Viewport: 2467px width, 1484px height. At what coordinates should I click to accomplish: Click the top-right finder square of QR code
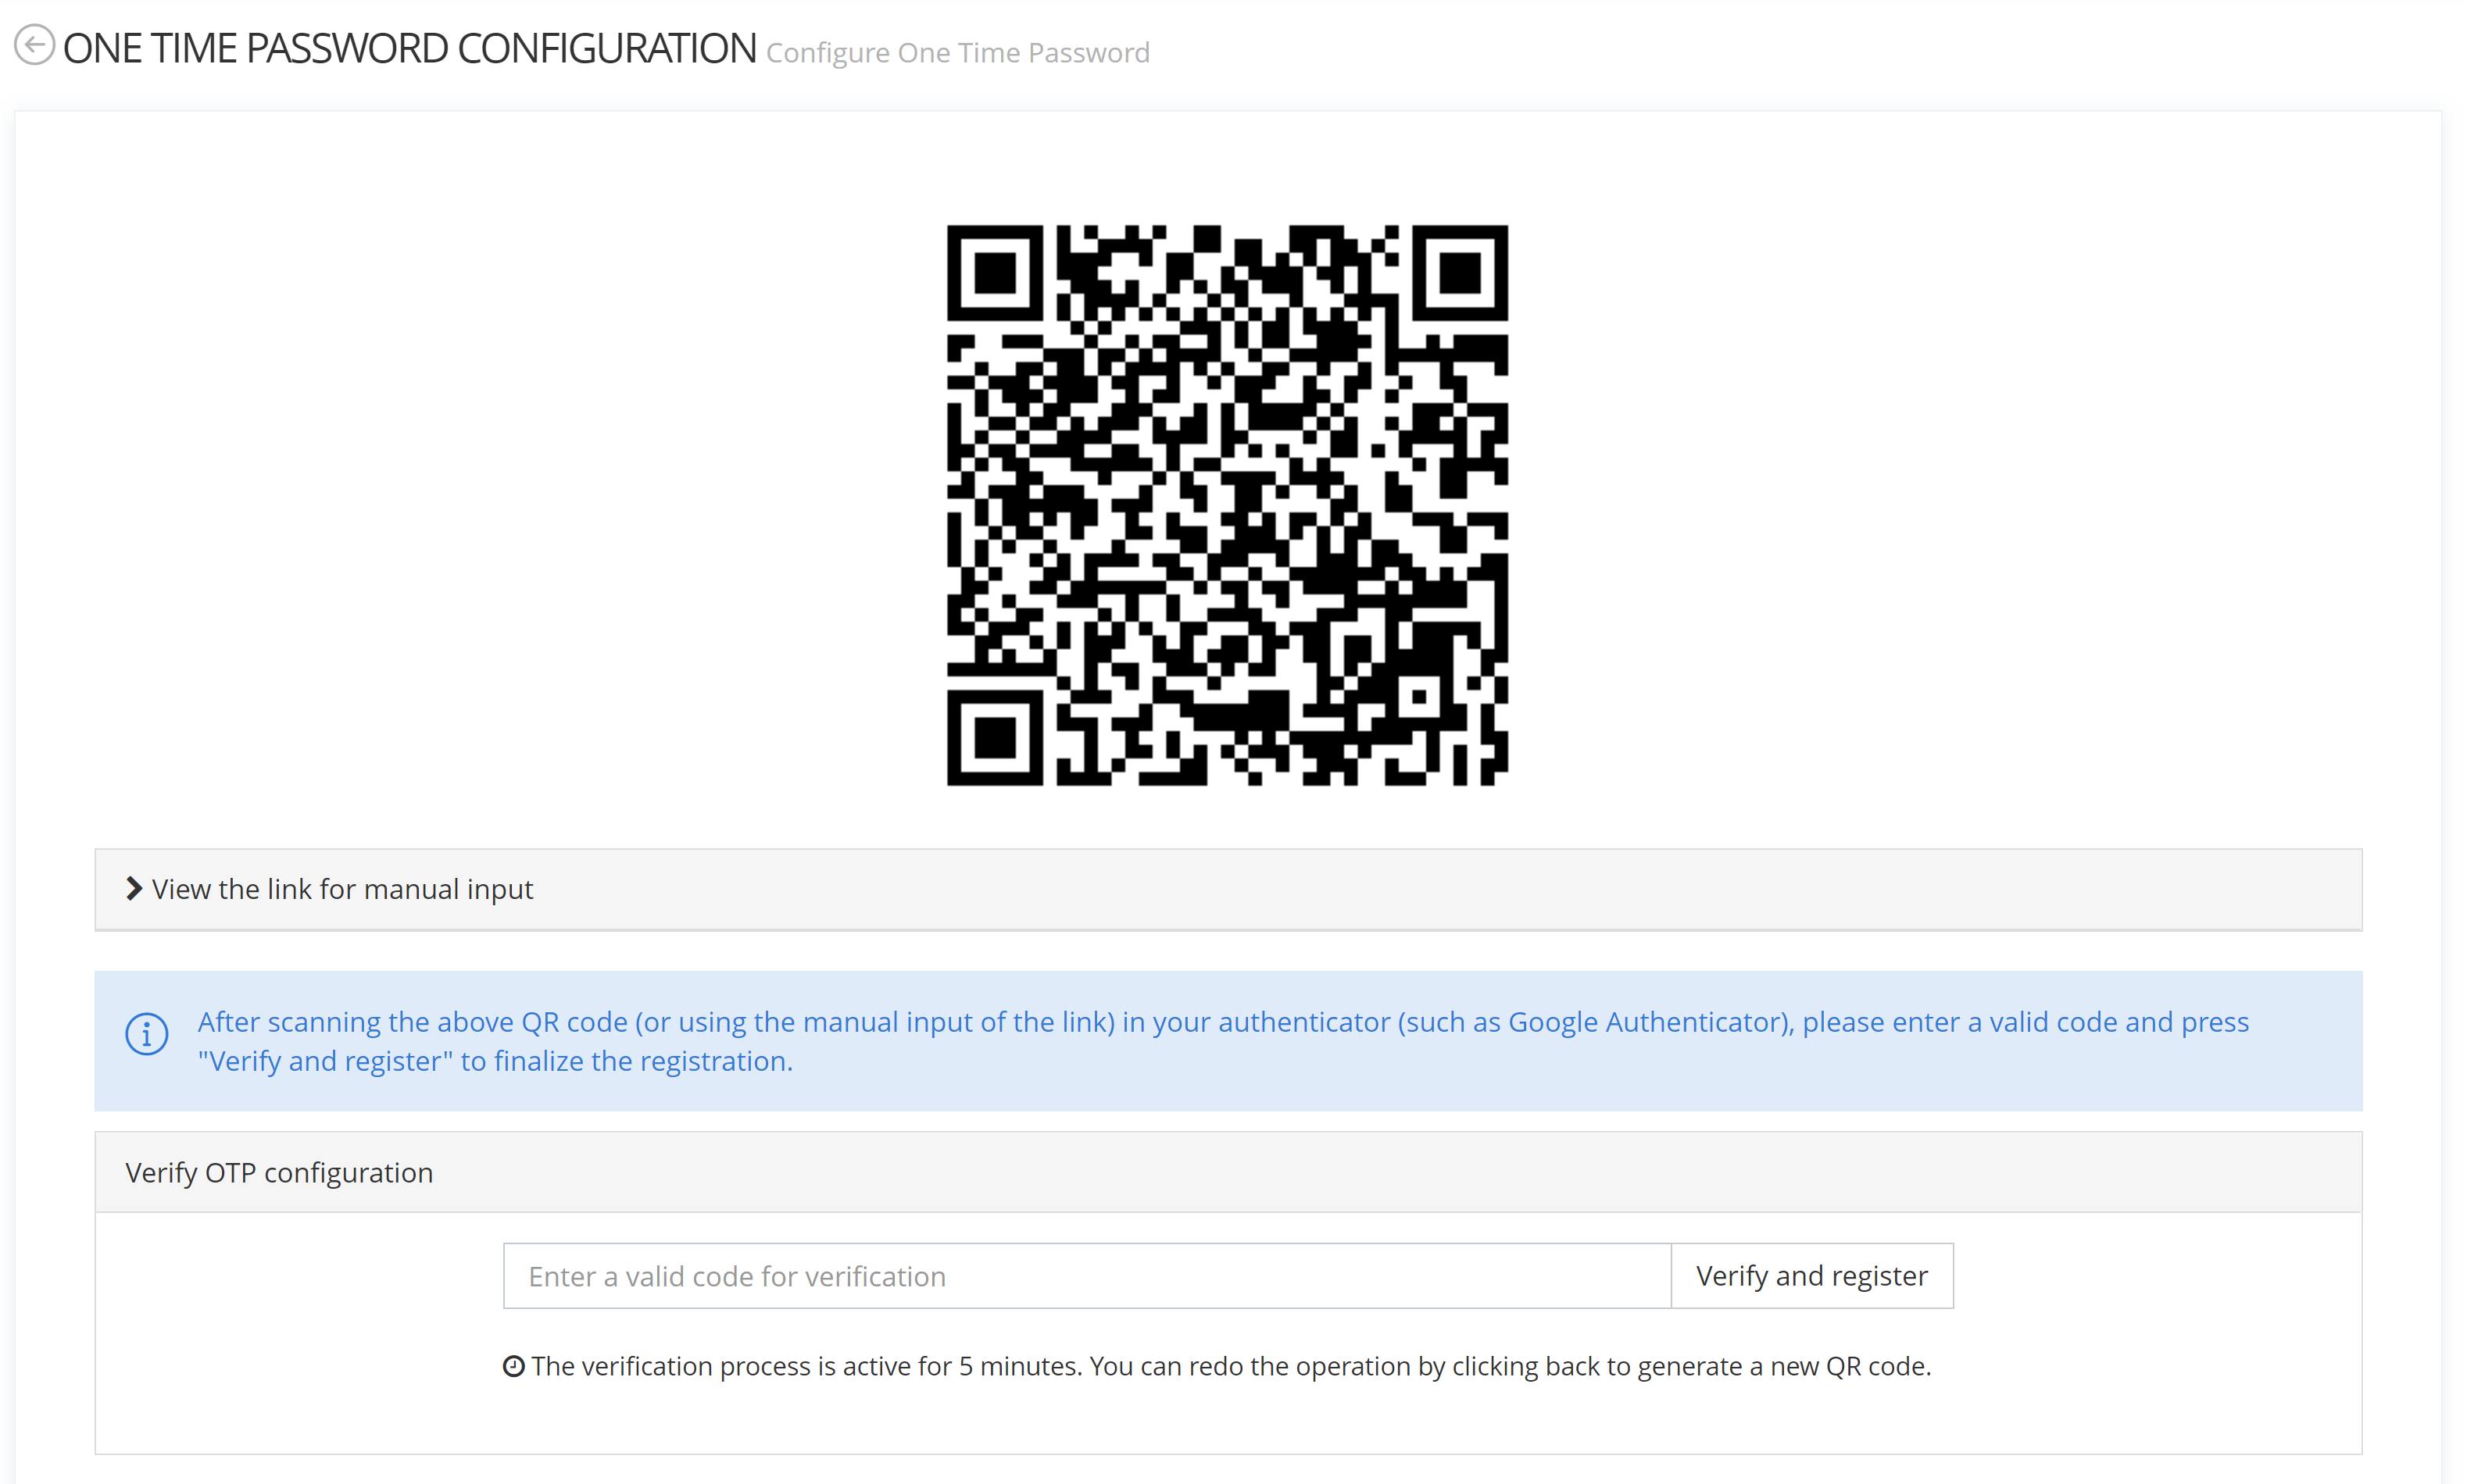1460,272
